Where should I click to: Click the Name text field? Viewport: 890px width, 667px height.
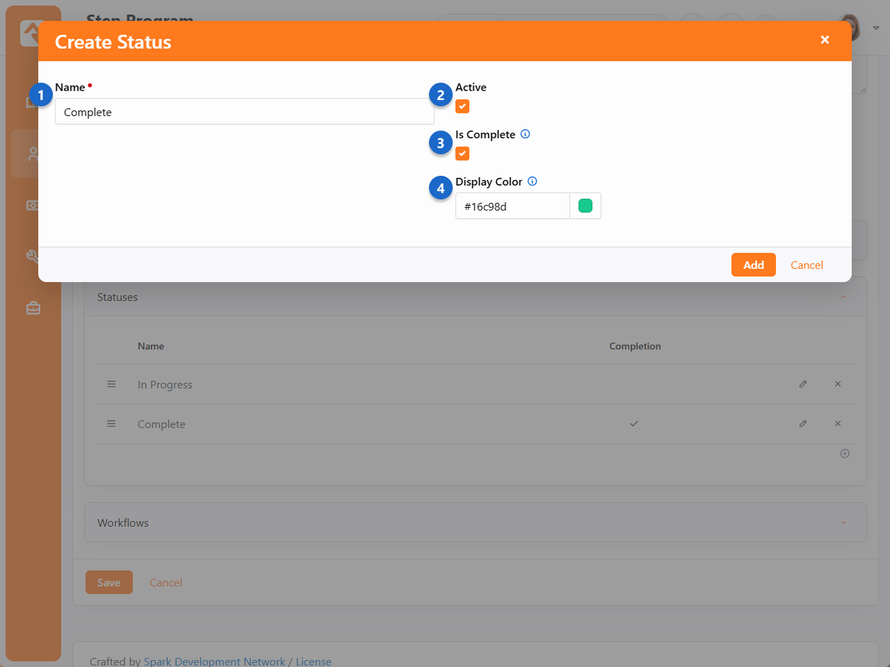pos(244,112)
